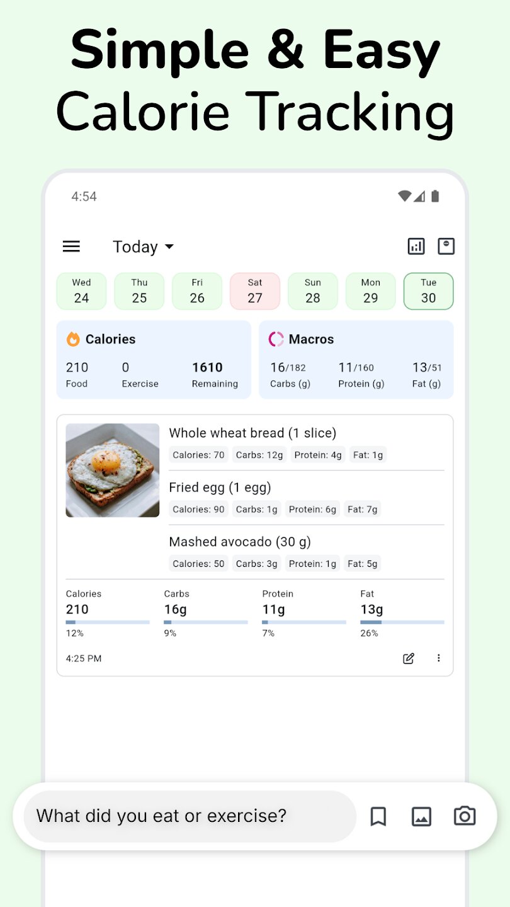Tap the Fat progress bar
This screenshot has height=907, width=510.
(402, 622)
